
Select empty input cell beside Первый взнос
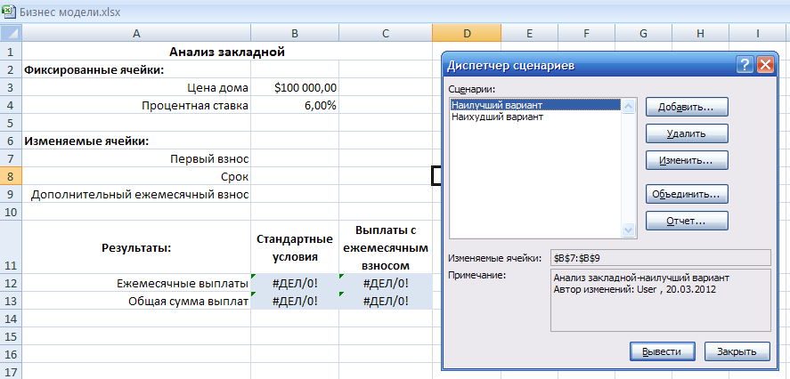[x=295, y=158]
